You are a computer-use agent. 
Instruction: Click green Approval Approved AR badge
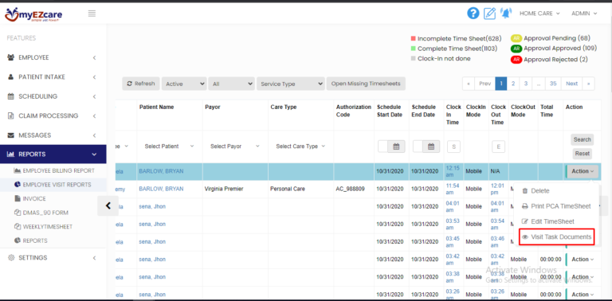(516, 49)
